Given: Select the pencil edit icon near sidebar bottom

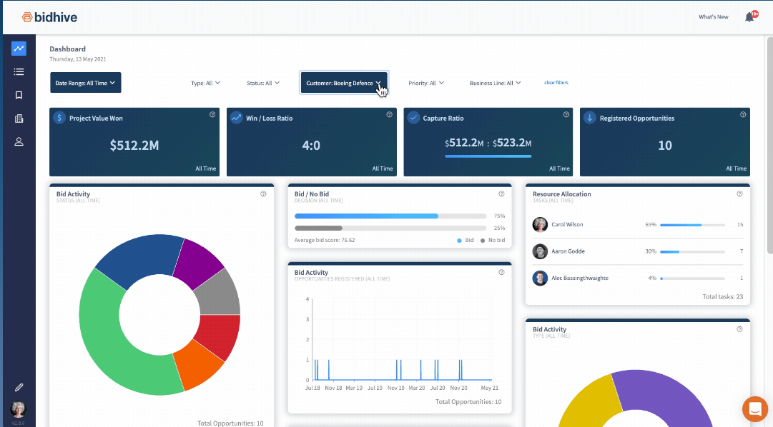Looking at the screenshot, I should coord(19,387).
